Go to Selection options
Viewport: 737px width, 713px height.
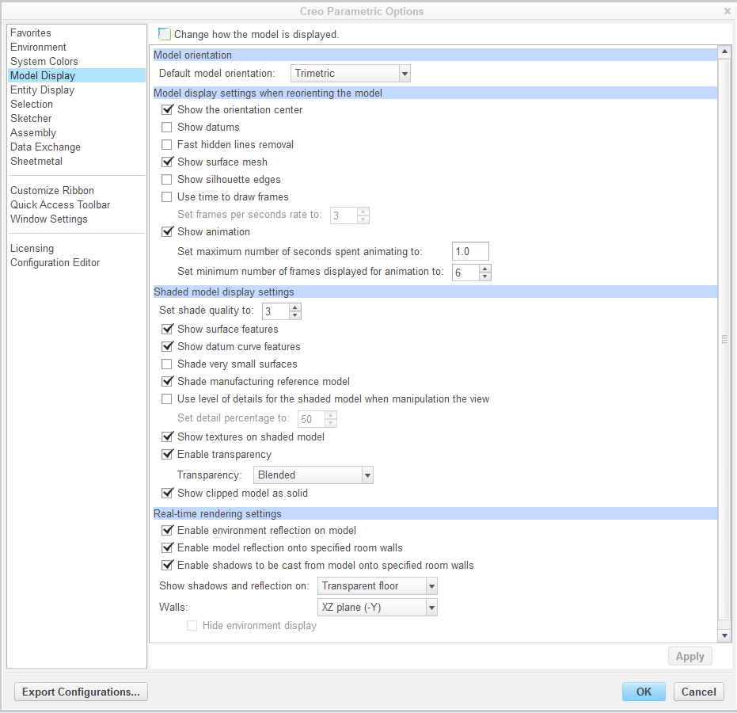click(32, 104)
